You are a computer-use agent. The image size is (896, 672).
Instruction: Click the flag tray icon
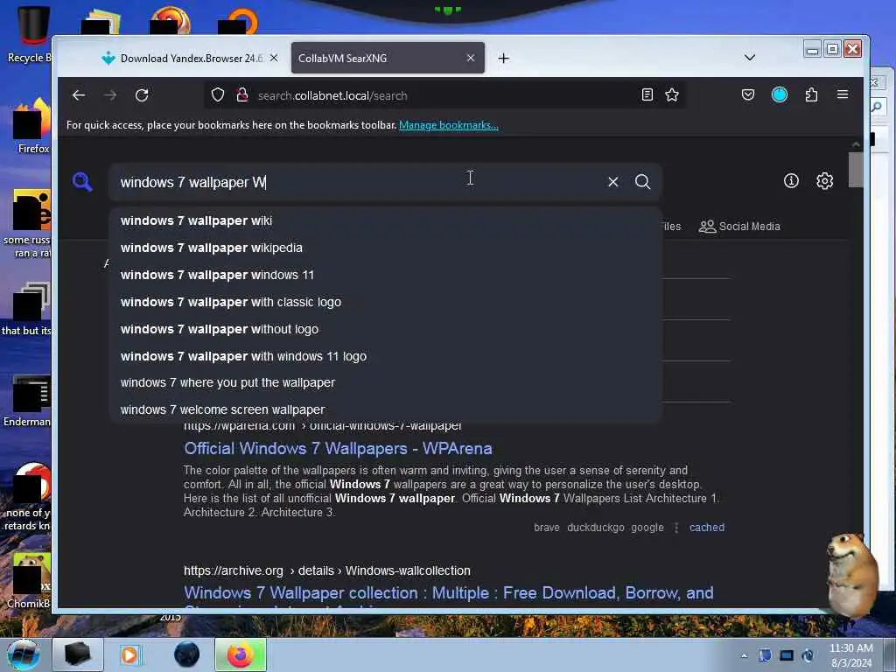765,655
